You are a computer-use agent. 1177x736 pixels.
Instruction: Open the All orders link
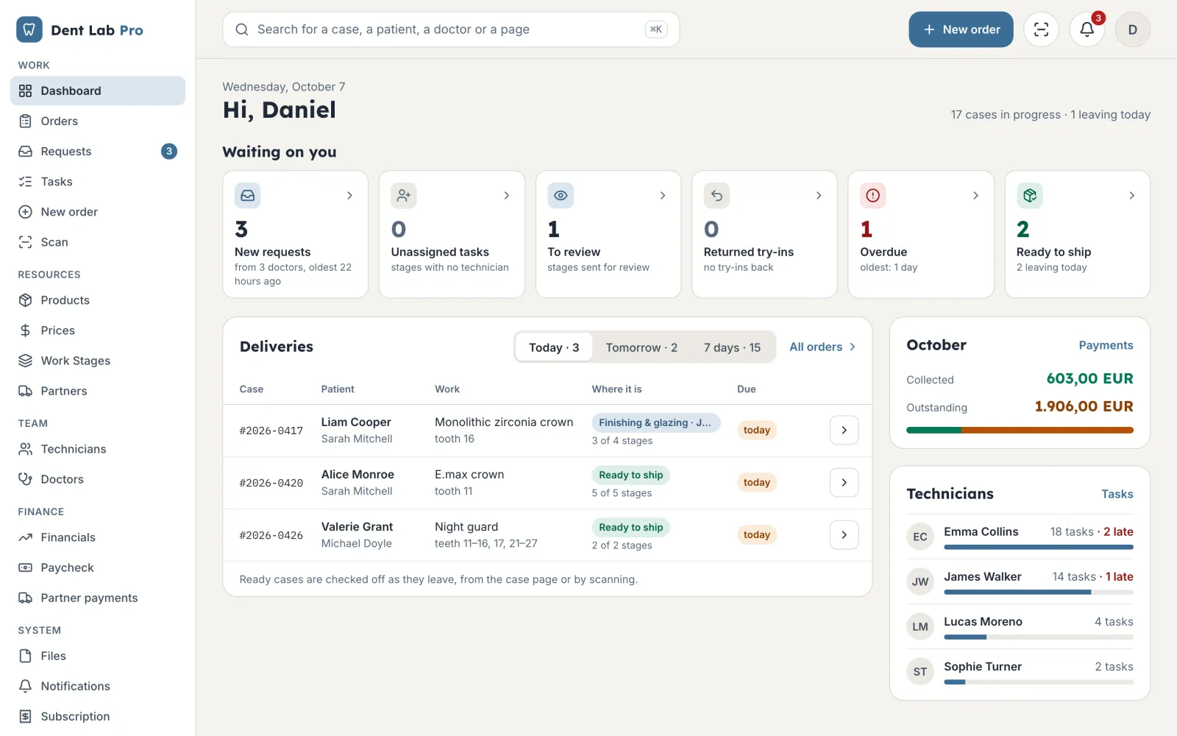coord(822,347)
